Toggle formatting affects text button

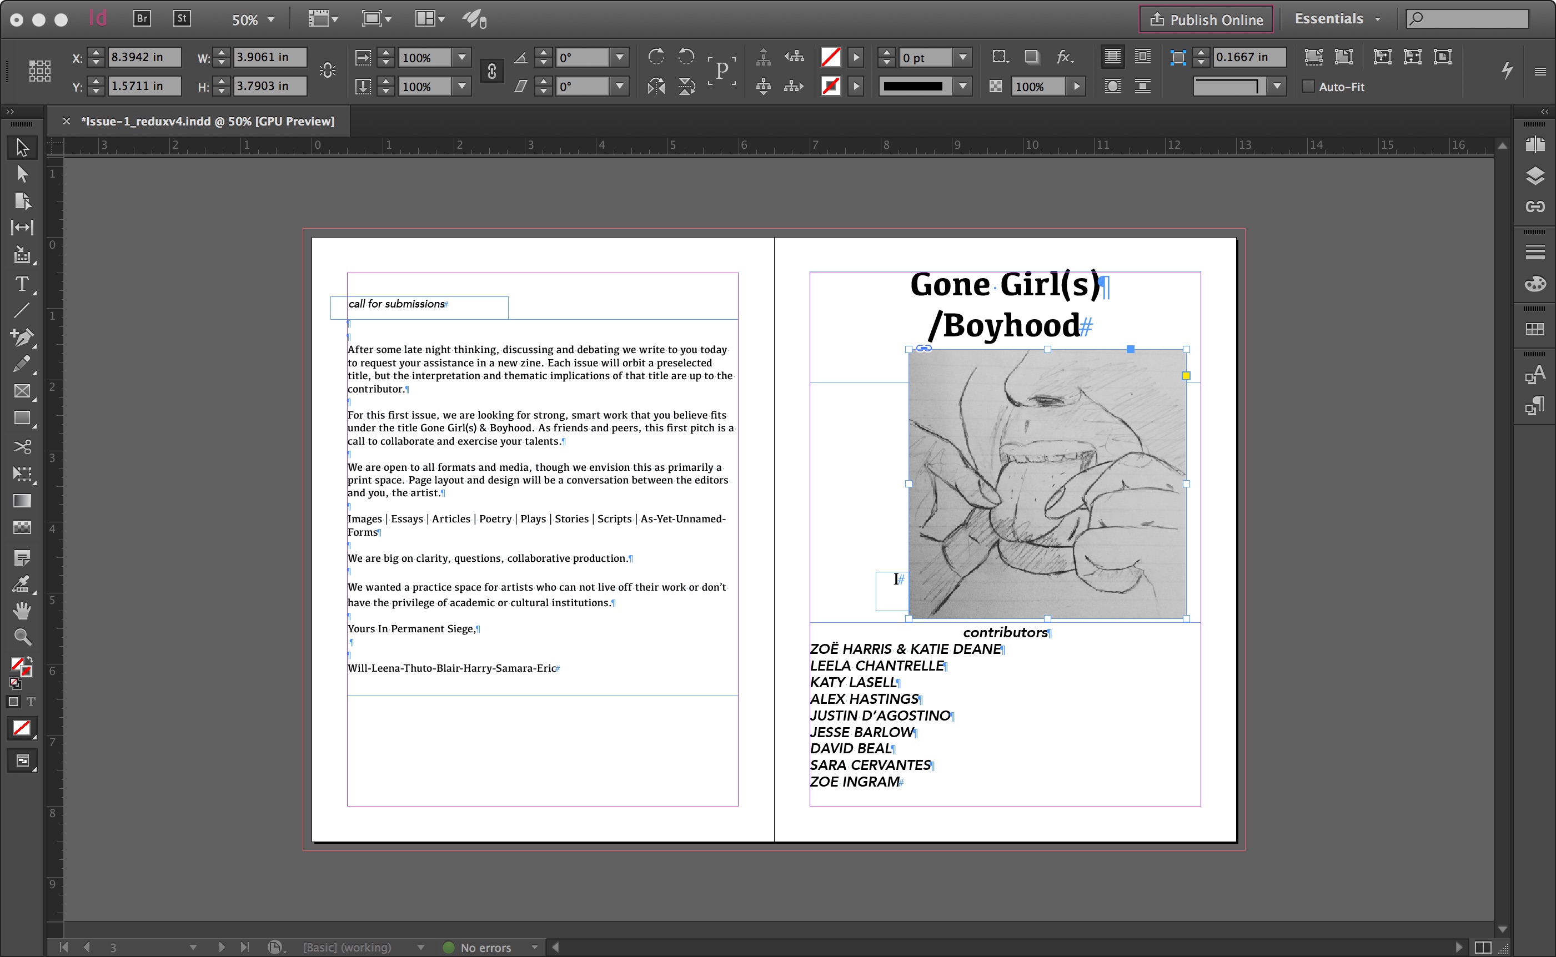(31, 702)
